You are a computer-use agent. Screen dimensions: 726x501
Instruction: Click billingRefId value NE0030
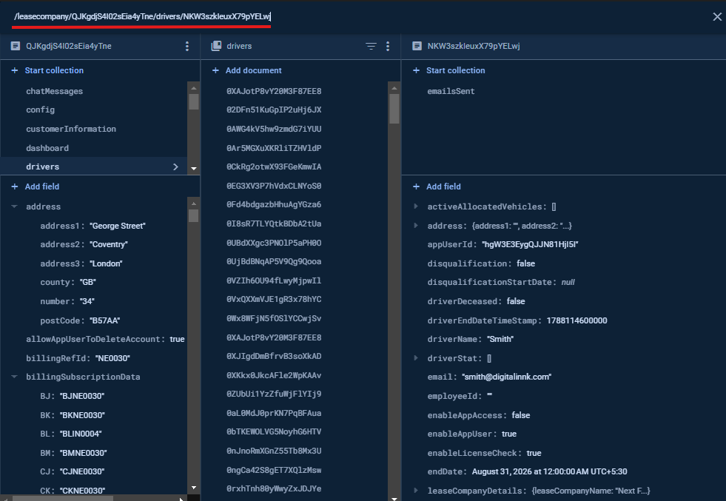coord(112,358)
